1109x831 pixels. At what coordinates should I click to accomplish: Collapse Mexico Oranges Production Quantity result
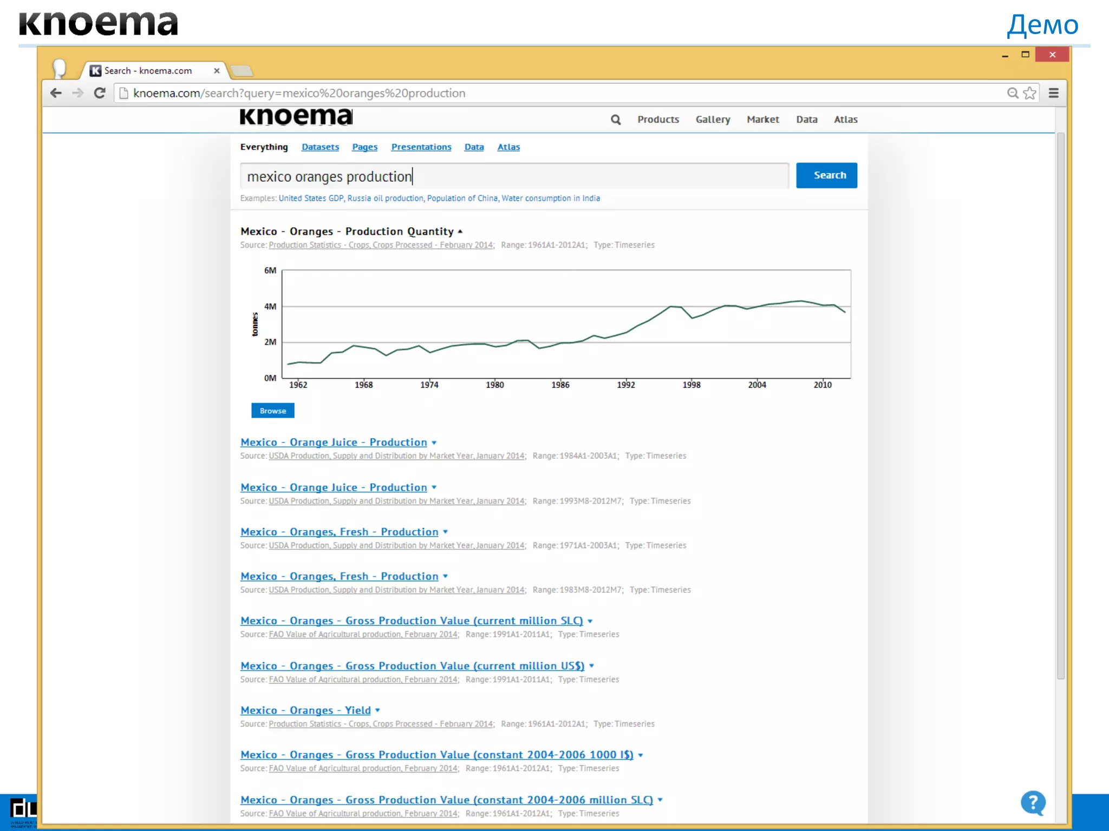(x=460, y=232)
